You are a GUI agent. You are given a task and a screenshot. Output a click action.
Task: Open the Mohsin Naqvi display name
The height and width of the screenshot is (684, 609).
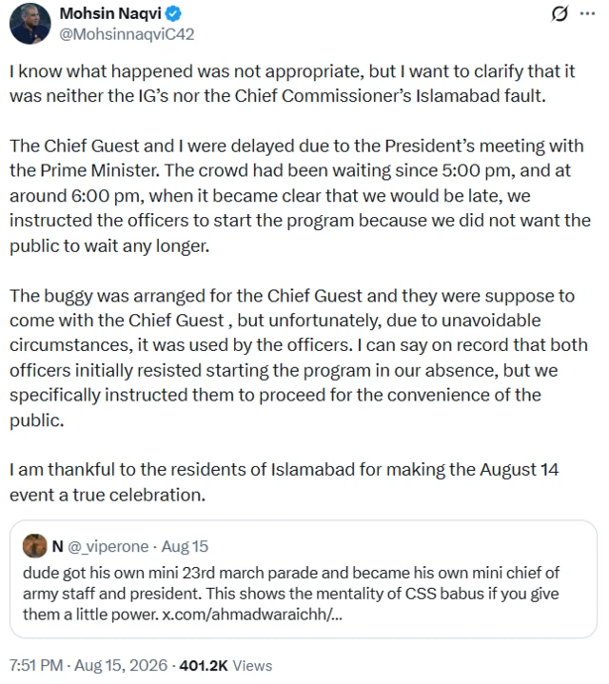[110, 14]
